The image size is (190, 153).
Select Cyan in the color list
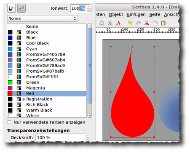click(47, 49)
